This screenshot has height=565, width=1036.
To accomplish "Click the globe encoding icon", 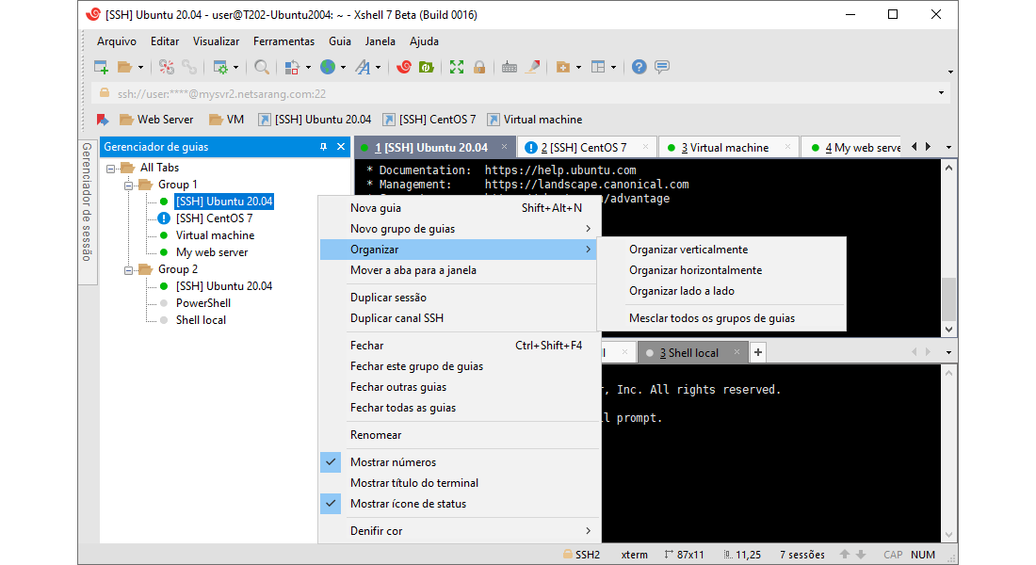I will (x=328, y=67).
